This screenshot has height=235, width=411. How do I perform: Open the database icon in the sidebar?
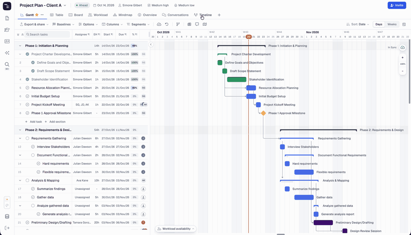tap(7, 217)
